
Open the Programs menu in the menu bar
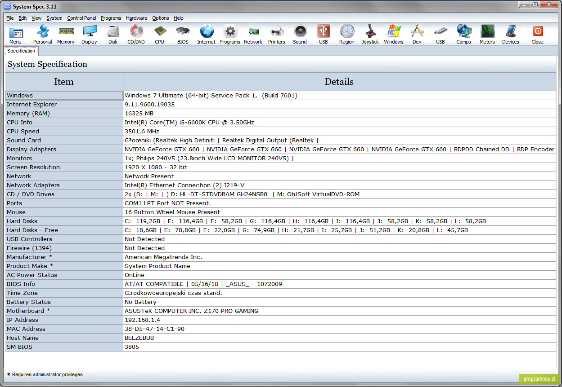coord(111,18)
